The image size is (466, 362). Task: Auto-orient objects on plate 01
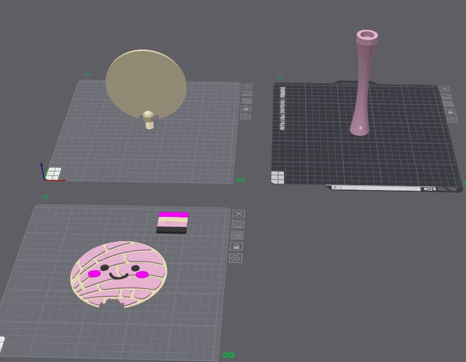[x=247, y=94]
